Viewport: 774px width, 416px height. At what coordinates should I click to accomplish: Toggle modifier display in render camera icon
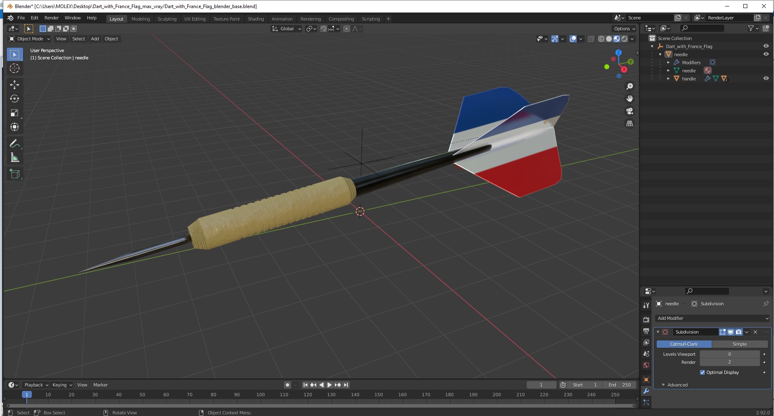pos(739,332)
